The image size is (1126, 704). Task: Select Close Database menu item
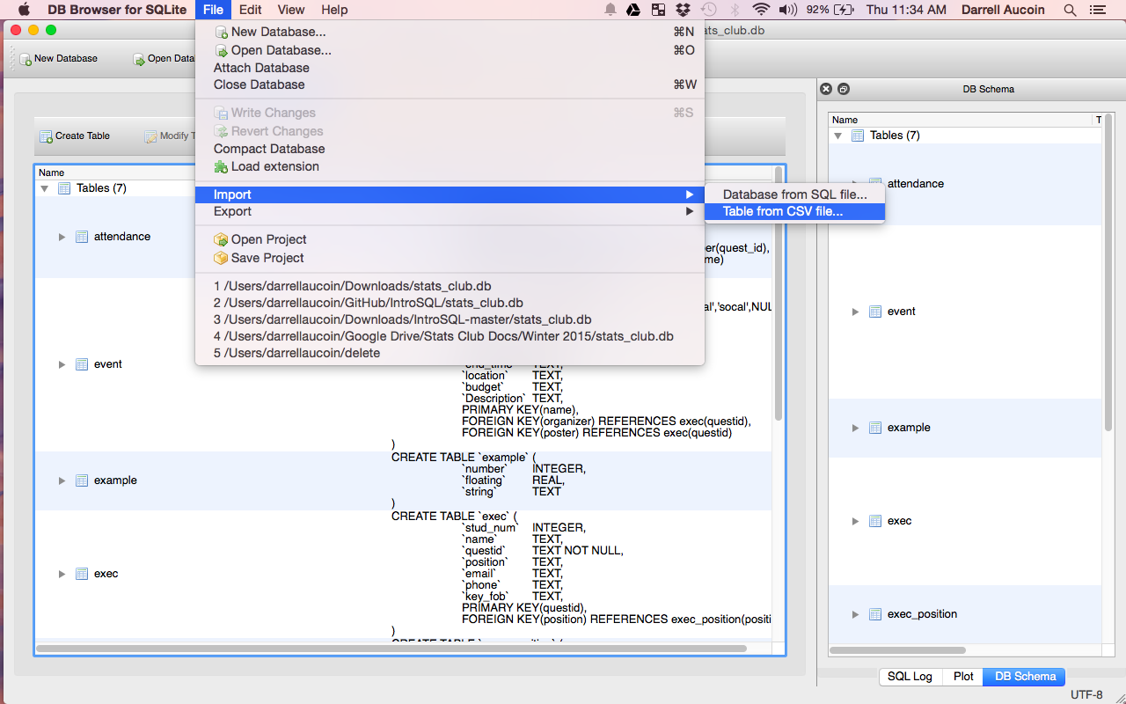tap(450, 84)
